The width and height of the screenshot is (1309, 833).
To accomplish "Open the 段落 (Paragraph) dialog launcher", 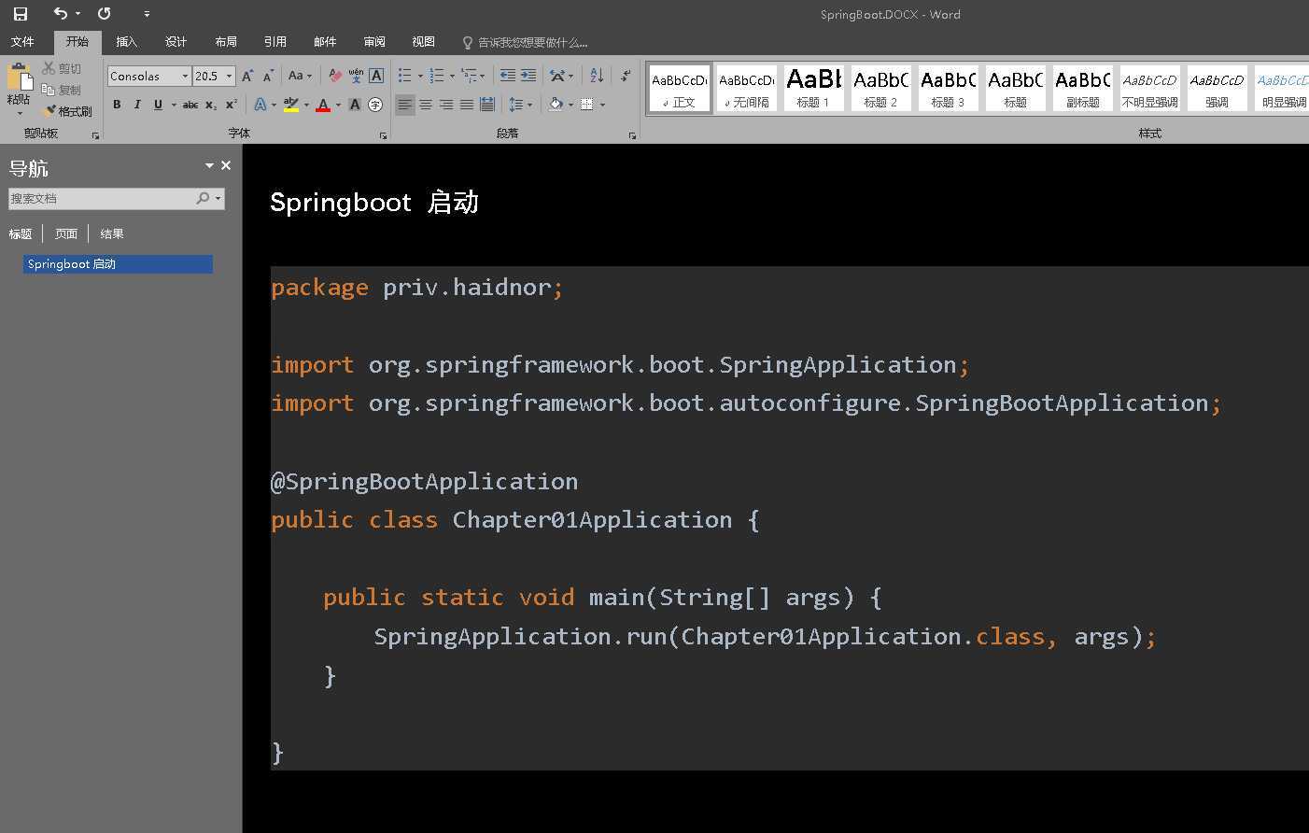I will pyautogui.click(x=632, y=136).
